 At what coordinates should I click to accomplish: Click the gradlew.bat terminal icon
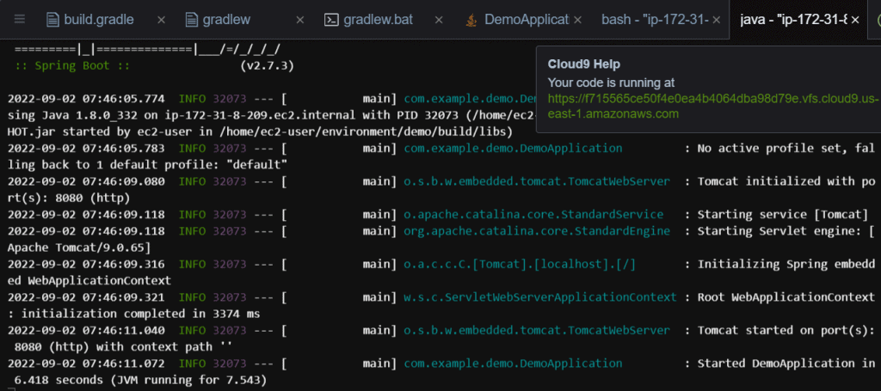coord(331,19)
